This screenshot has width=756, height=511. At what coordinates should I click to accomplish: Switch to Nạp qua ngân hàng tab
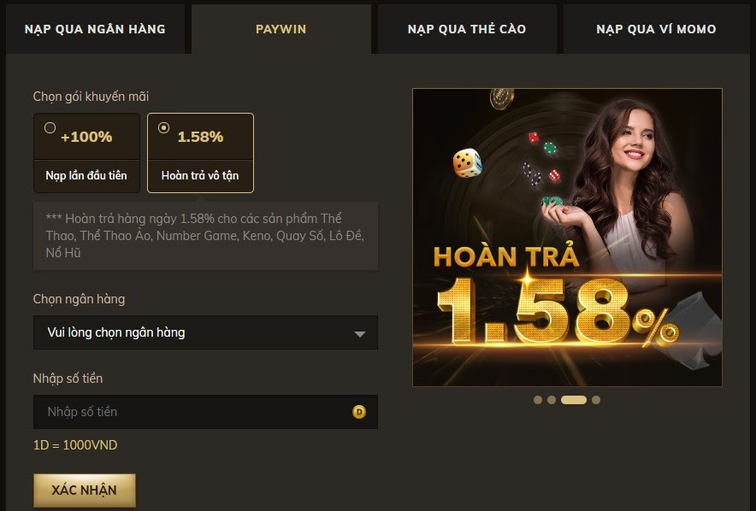[x=95, y=29]
